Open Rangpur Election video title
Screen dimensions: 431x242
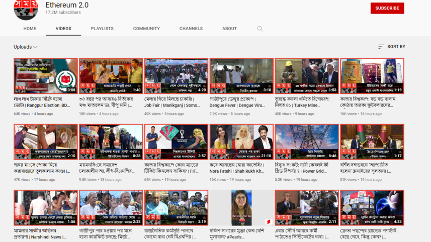pos(42,102)
